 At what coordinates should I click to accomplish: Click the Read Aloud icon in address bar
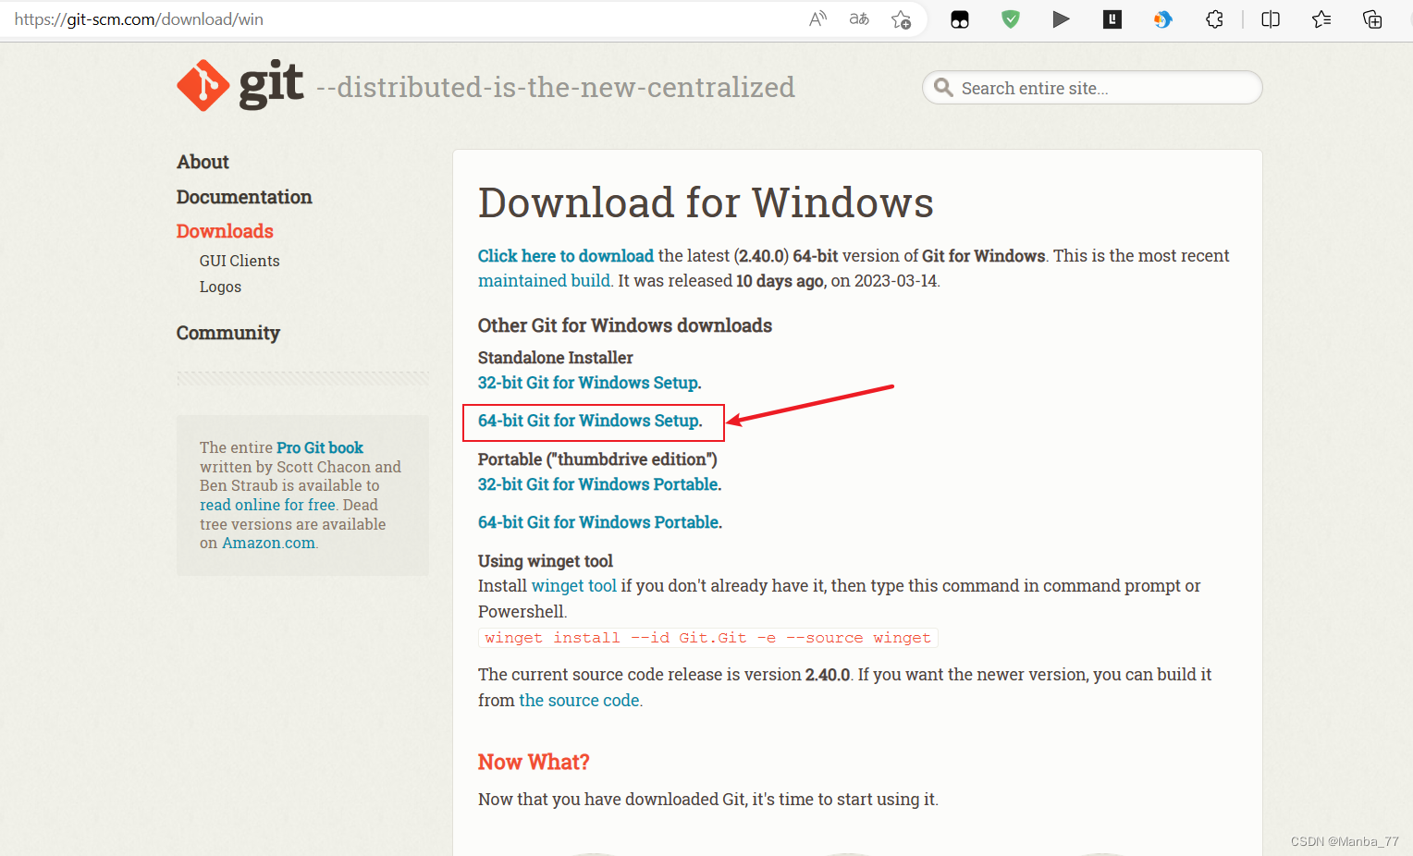point(817,18)
